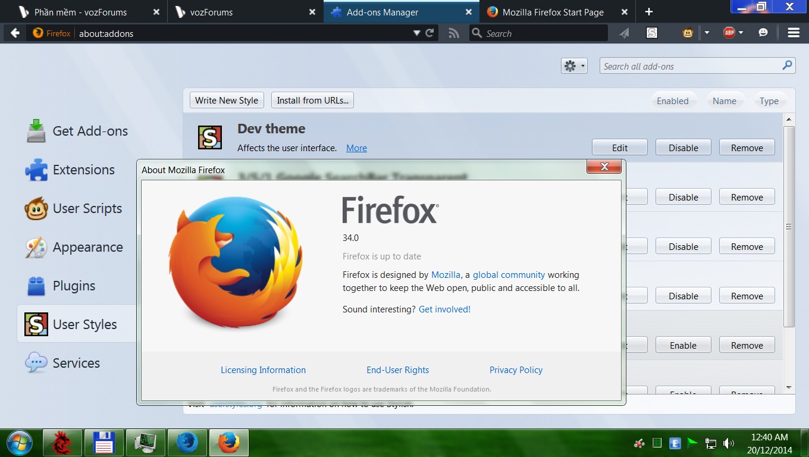Close the Mozilla Firefox Start Page tab
The width and height of the screenshot is (809, 457).
(625, 12)
